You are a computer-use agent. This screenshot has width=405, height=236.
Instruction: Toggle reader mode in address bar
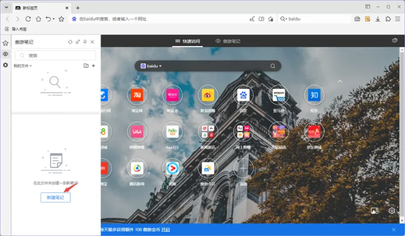262,19
